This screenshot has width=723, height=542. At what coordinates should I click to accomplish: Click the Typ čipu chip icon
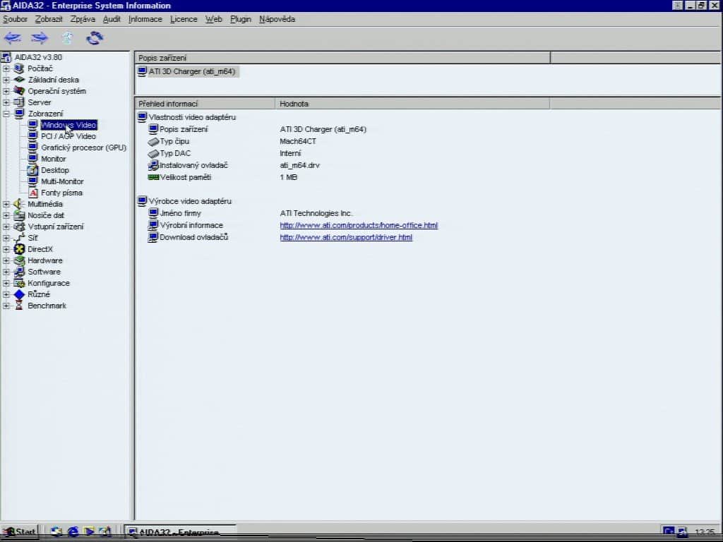click(x=153, y=141)
